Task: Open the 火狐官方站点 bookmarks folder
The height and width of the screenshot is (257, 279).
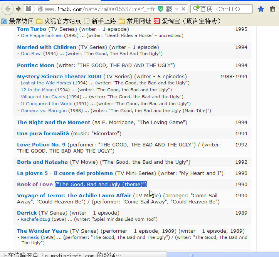Action: (x=58, y=21)
